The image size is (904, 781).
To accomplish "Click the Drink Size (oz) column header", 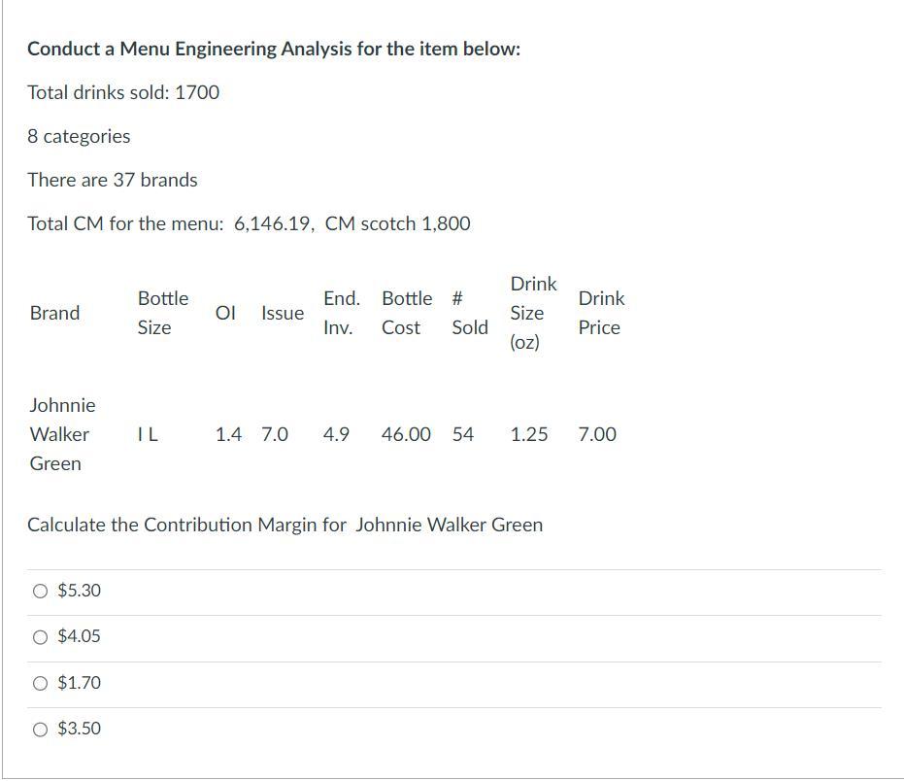I will click(531, 313).
